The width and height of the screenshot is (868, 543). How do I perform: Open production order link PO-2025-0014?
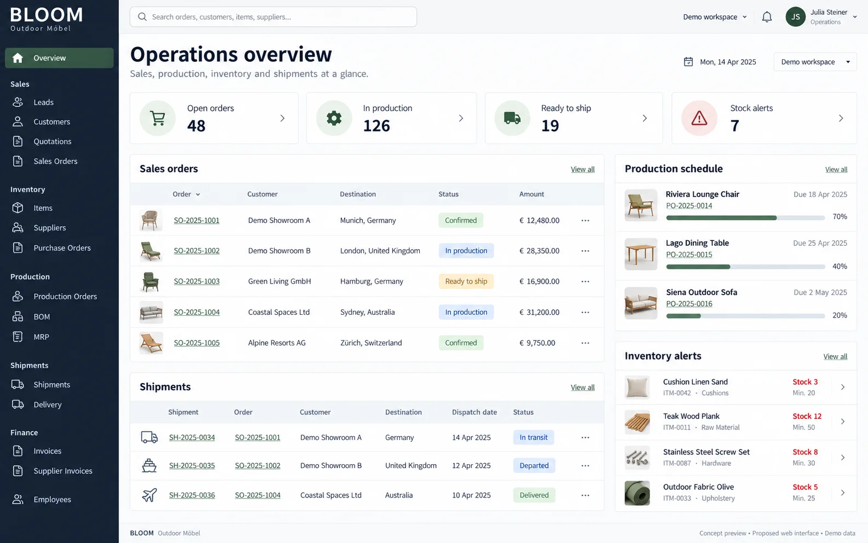click(x=689, y=206)
